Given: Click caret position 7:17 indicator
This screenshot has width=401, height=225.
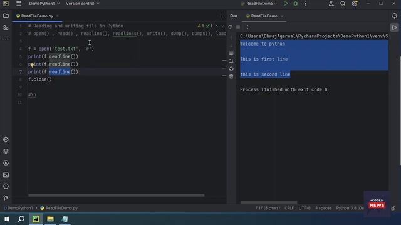Looking at the screenshot, I should pyautogui.click(x=268, y=208).
